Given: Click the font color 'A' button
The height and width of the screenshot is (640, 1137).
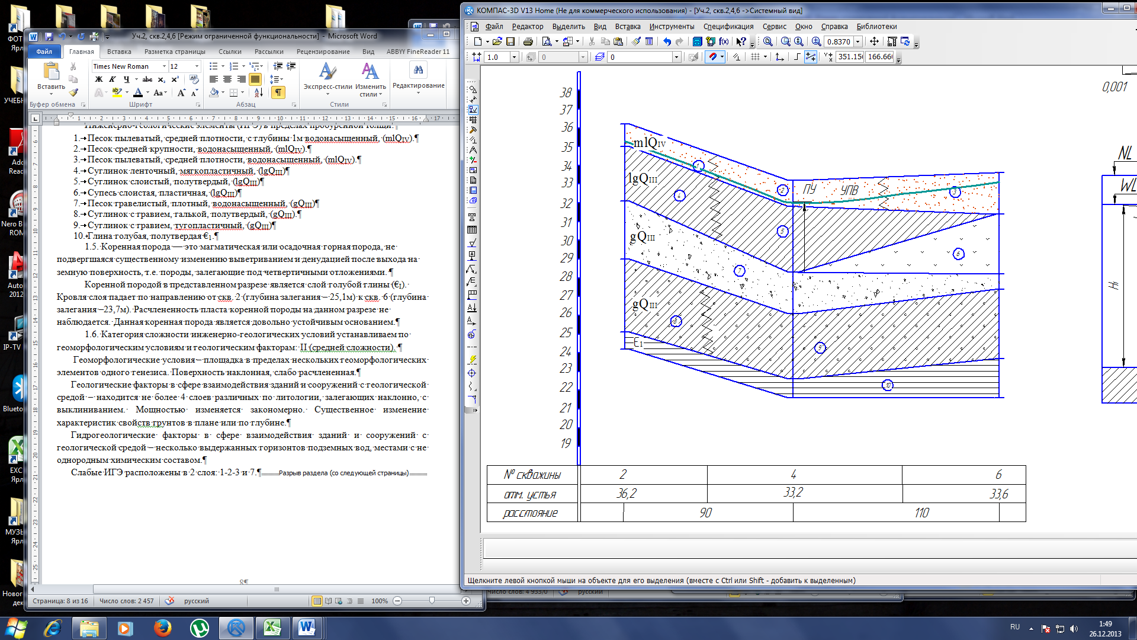Looking at the screenshot, I should tap(138, 92).
